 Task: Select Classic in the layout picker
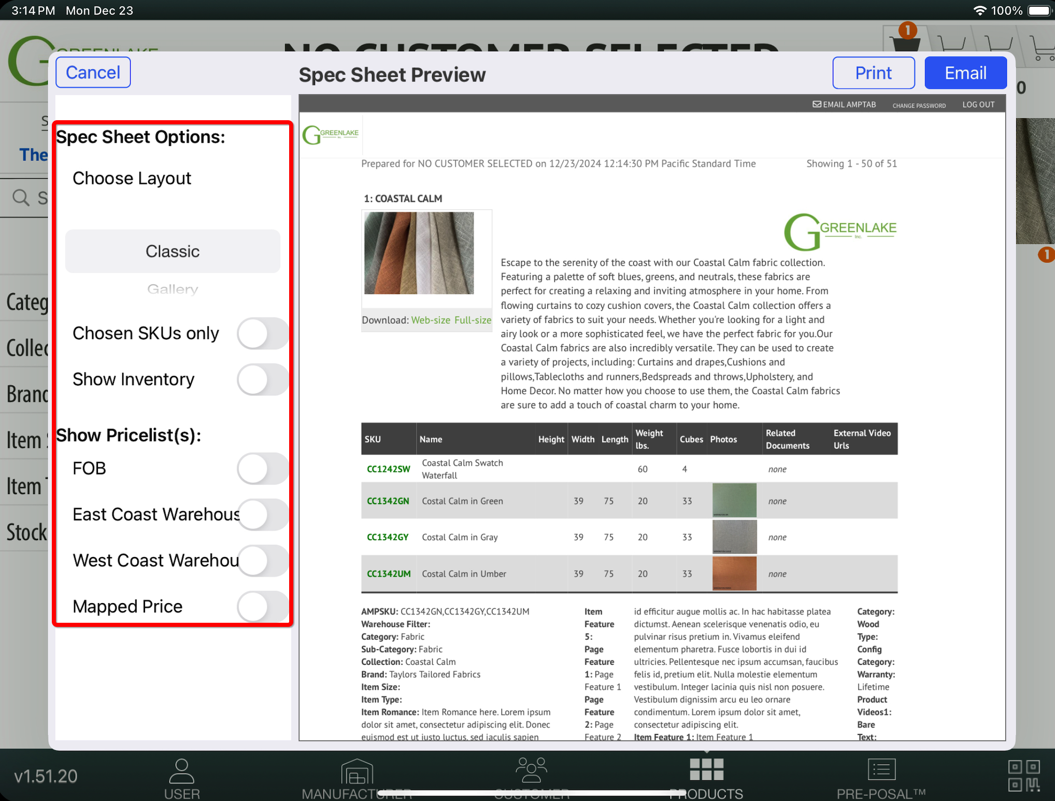173,251
